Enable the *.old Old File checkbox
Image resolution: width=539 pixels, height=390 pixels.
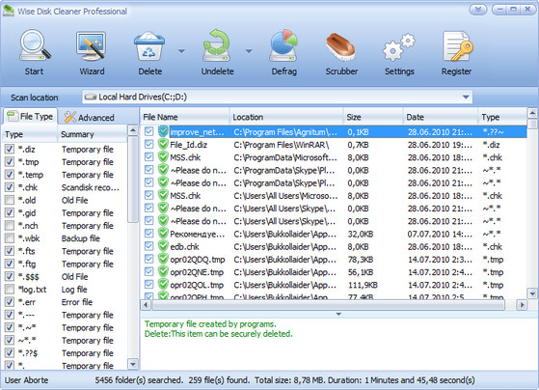[10, 200]
